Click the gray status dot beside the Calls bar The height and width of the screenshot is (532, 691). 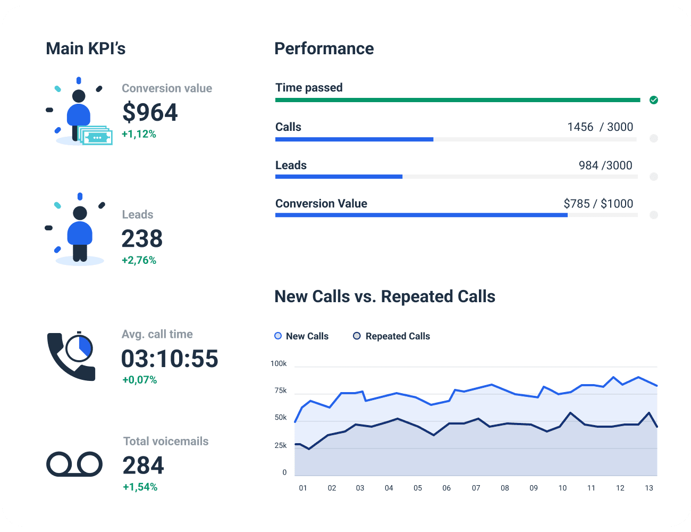[654, 139]
